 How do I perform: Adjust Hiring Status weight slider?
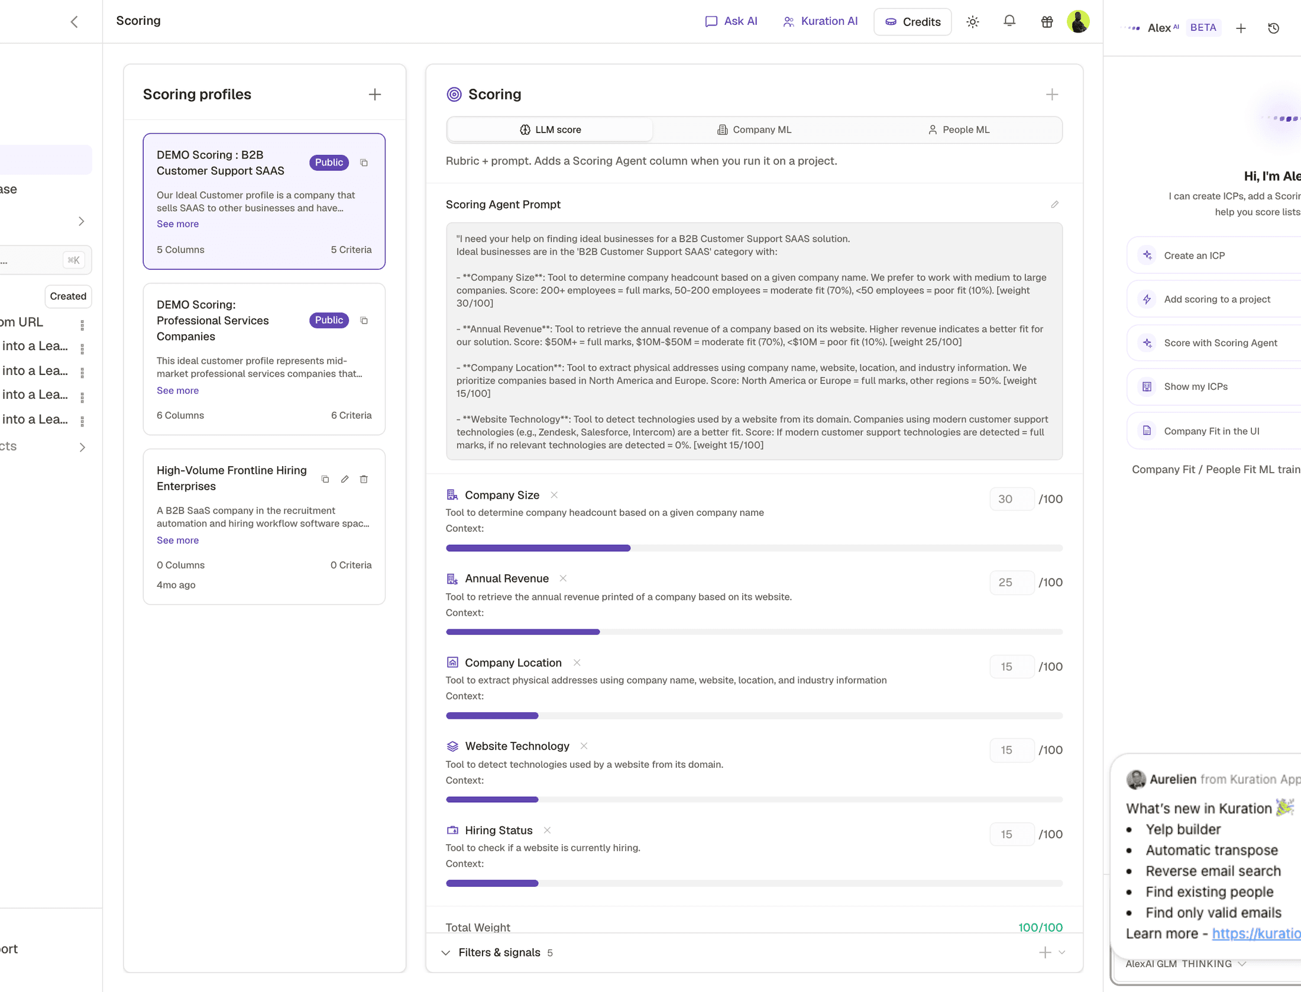pyautogui.click(x=754, y=884)
